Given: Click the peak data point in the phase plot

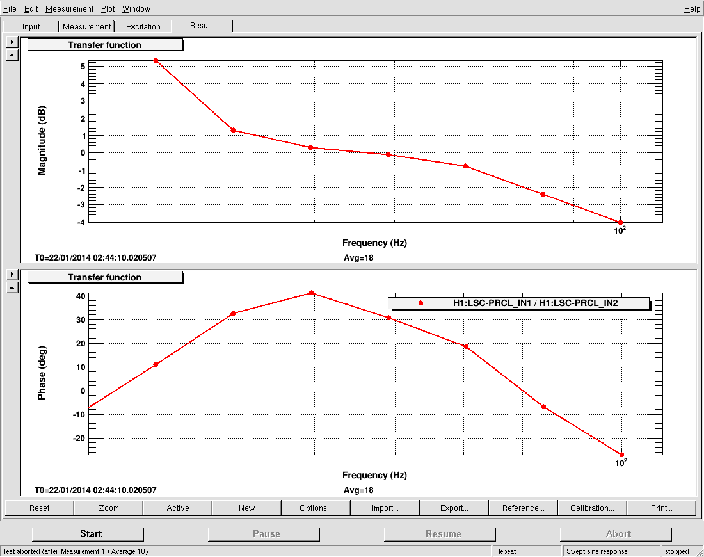Looking at the screenshot, I should coord(311,293).
